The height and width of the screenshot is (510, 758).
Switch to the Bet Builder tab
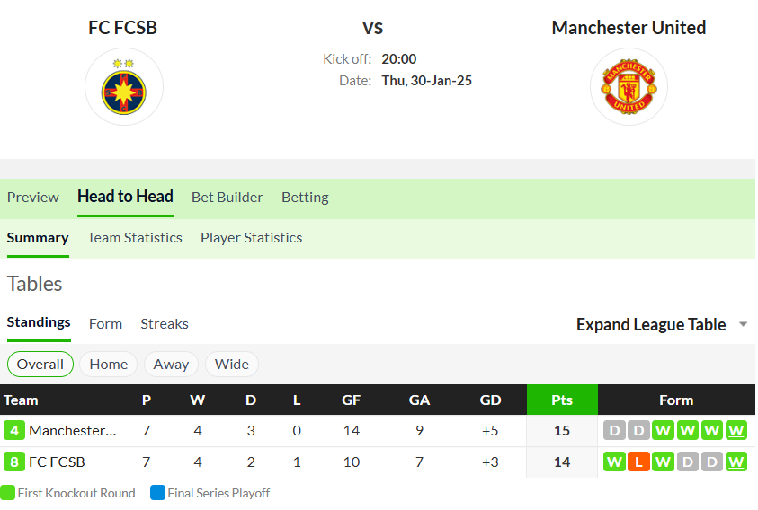[227, 198]
